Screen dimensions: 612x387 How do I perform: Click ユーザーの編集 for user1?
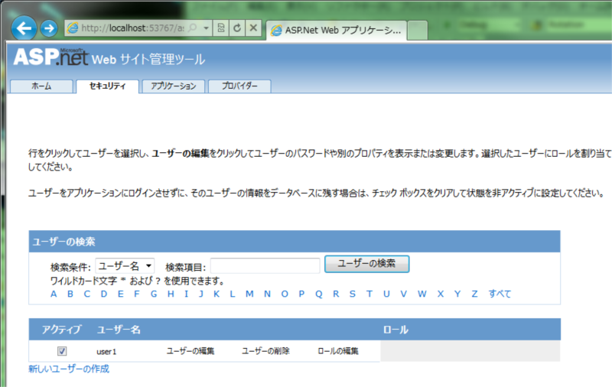190,351
